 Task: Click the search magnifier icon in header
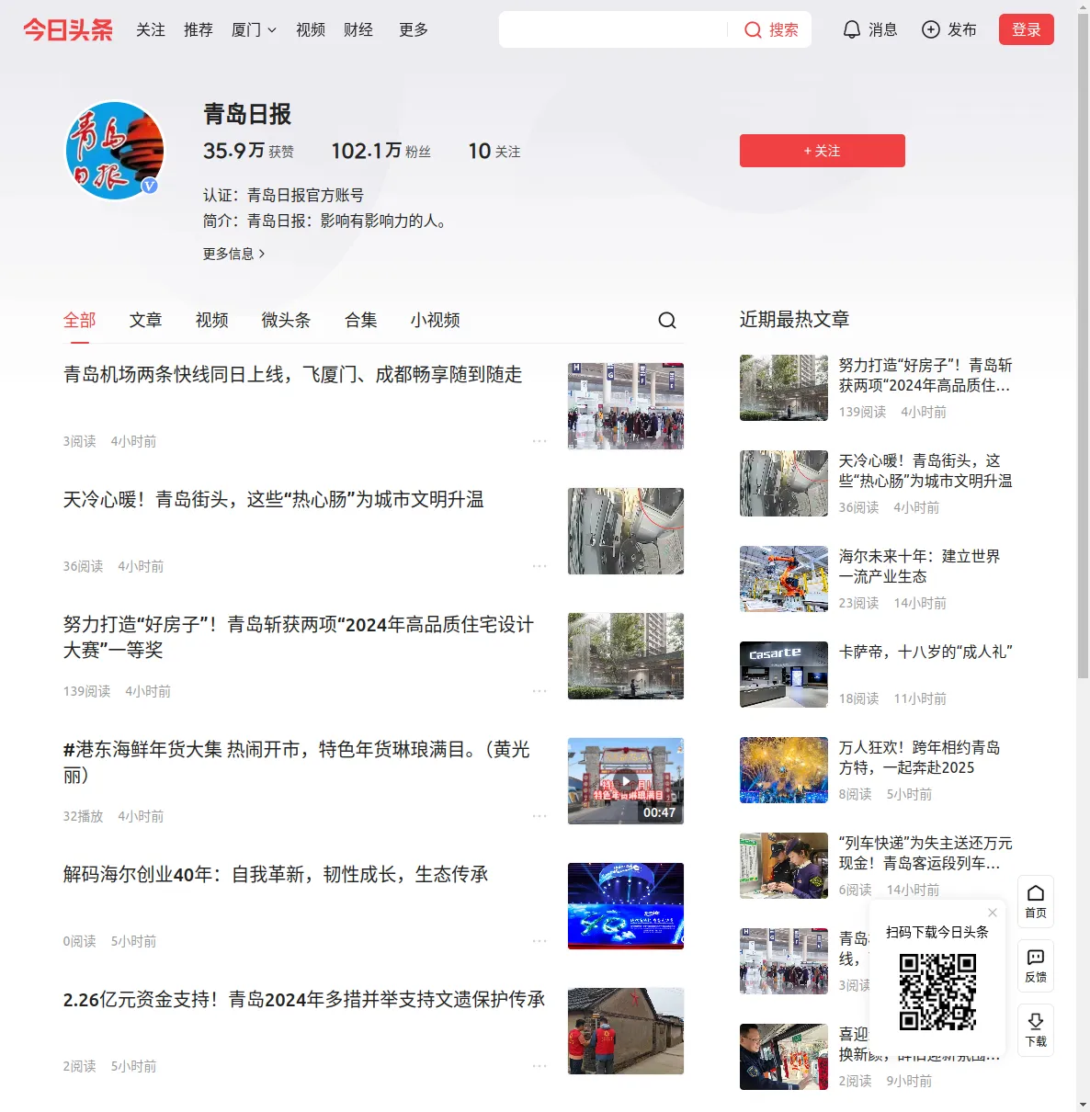tap(753, 30)
